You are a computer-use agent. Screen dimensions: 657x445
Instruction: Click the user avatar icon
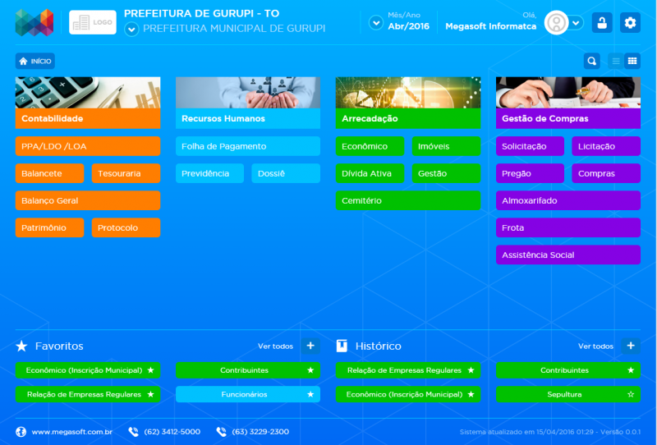(x=557, y=23)
